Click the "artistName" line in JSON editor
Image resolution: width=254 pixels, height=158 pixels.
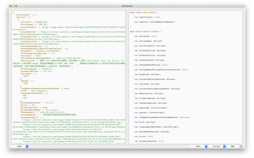34,24
